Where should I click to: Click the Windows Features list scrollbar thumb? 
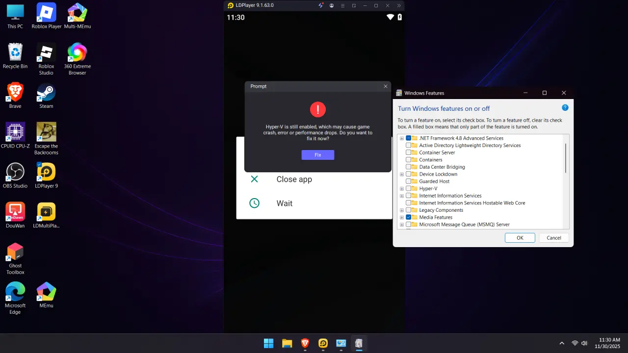(x=566, y=158)
